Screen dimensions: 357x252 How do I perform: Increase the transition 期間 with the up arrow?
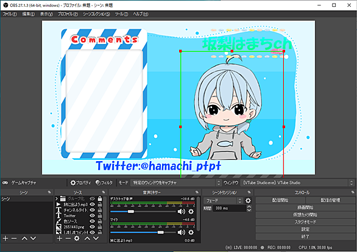249,207
